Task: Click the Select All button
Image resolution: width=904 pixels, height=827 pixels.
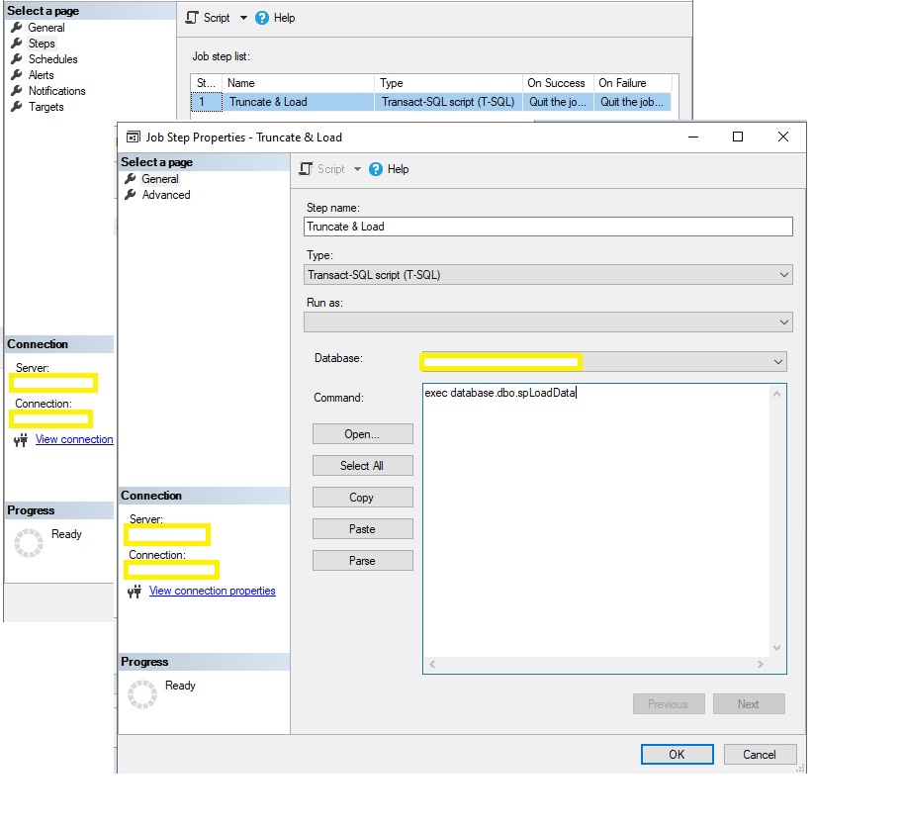Action: (x=362, y=465)
